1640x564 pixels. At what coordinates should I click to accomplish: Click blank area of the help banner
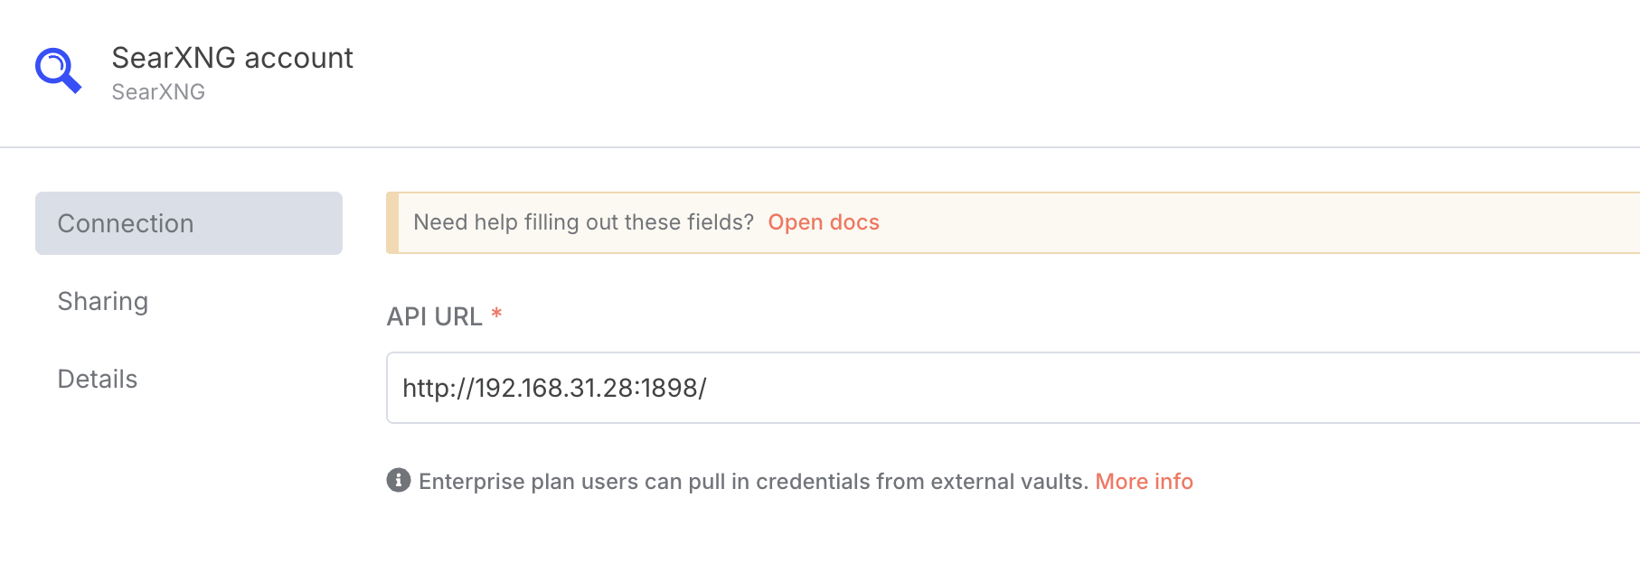[x=1266, y=222]
